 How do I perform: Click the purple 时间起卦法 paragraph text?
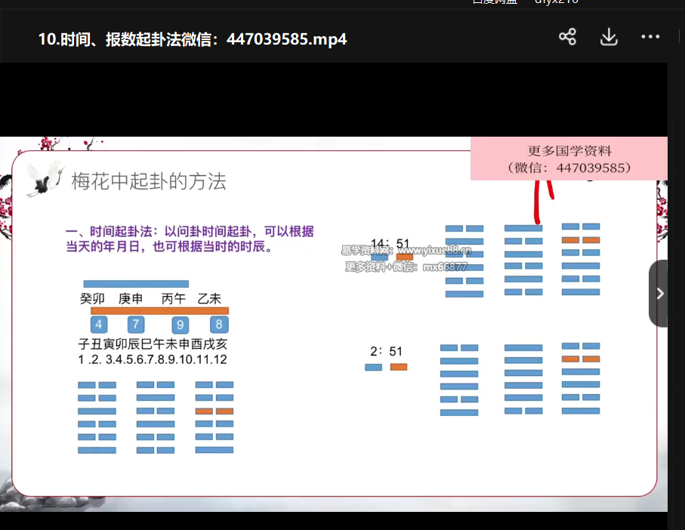click(x=190, y=239)
